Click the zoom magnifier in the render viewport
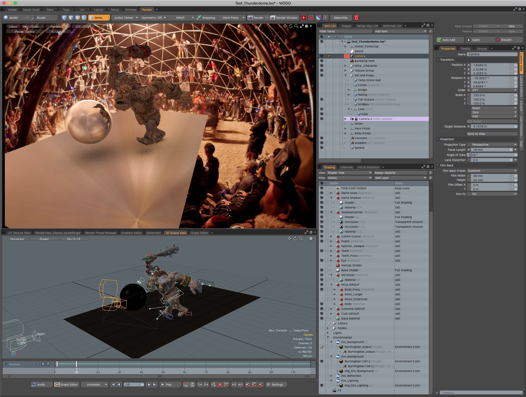 (296, 26)
